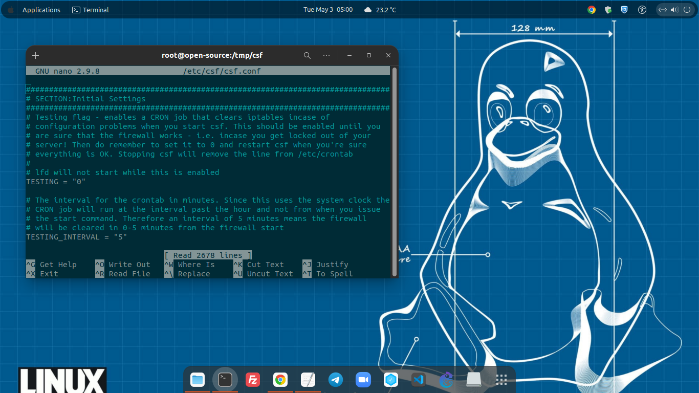Open the gray shield with green check

pos(608,10)
